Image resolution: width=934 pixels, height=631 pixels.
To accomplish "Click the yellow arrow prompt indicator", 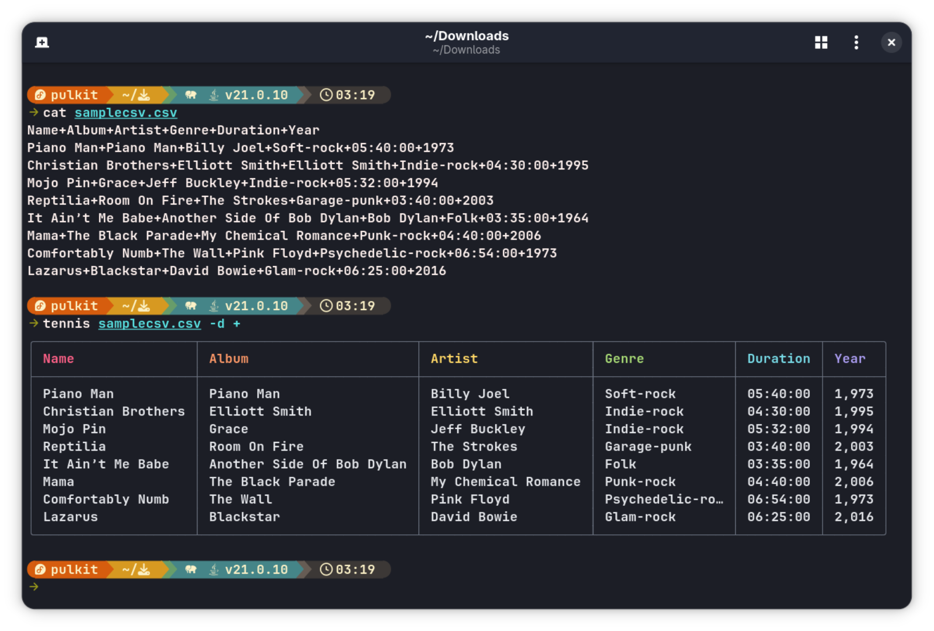I will (33, 586).
